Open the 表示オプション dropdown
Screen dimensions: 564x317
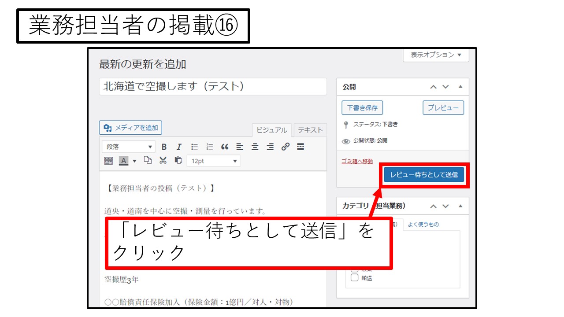436,55
